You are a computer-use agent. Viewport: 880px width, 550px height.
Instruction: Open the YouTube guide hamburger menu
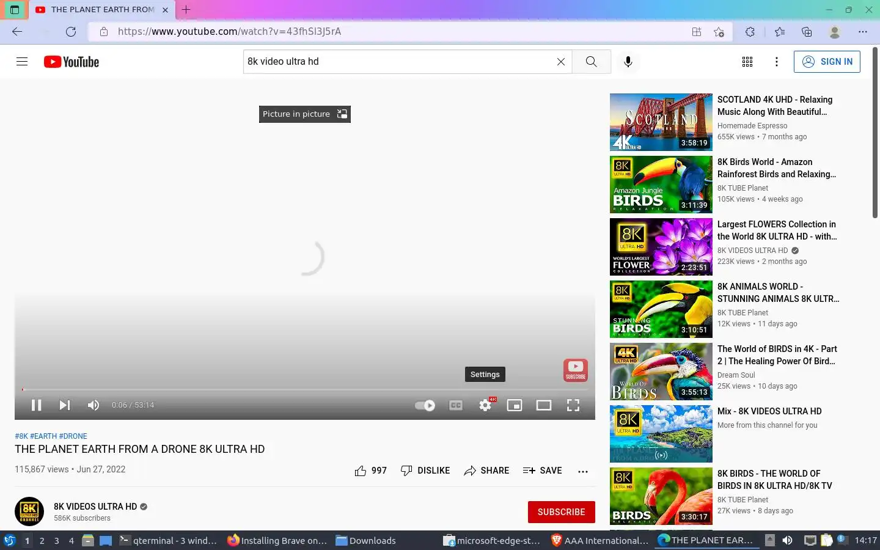tap(22, 62)
